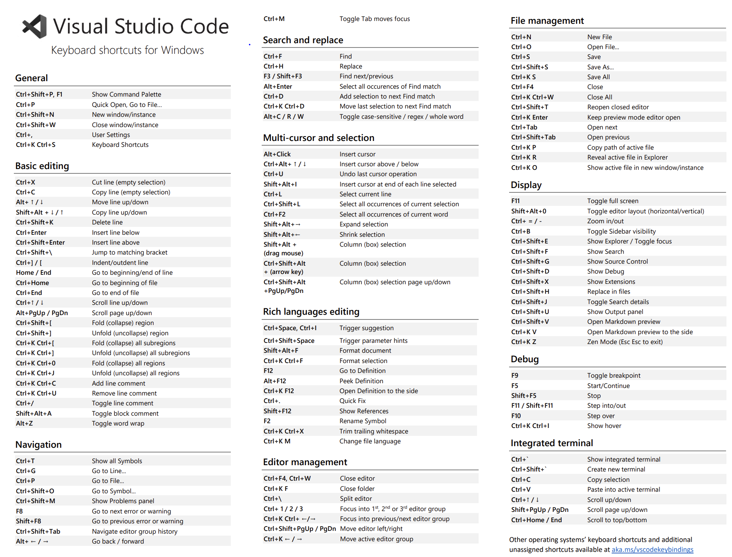
Task: Click 'Create new terminal' text
Action: (616, 469)
